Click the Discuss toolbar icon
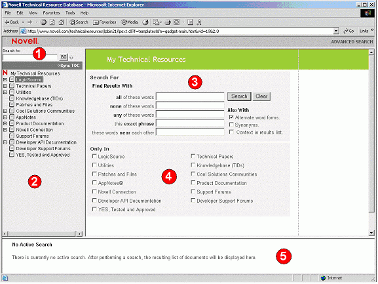Screen dimensions: 378x284 pyautogui.click(x=191, y=22)
